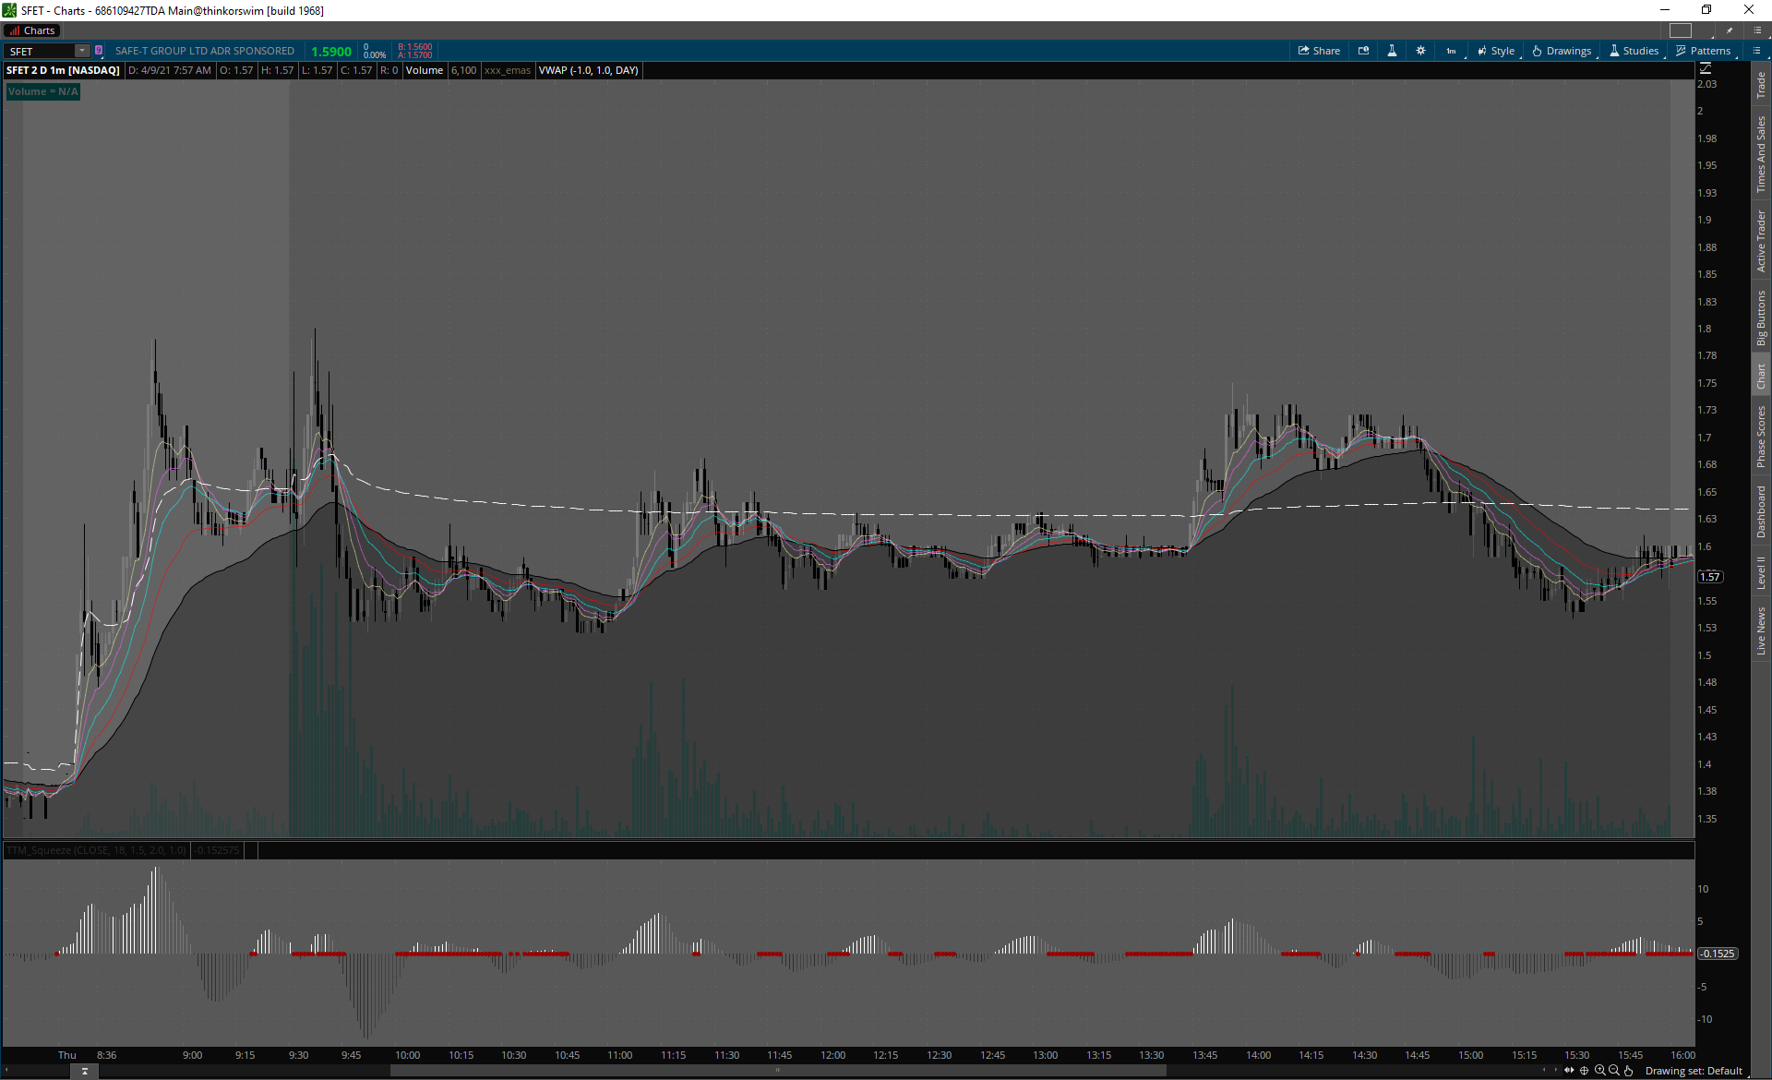Click the crosshair pan icon

(1585, 1071)
